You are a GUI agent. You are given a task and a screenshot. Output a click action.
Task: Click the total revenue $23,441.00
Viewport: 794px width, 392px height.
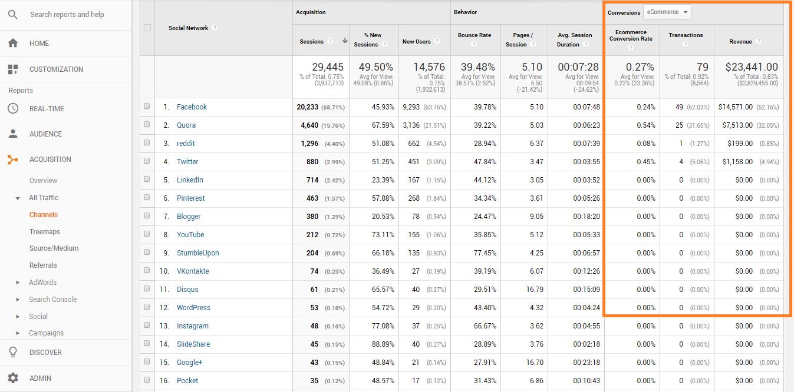[x=752, y=67]
